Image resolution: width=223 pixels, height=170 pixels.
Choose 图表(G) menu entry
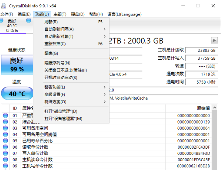pyautogui.click(x=71, y=53)
